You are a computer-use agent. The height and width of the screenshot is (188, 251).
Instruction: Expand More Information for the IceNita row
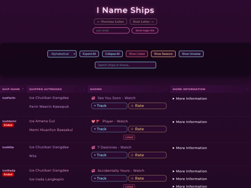(190, 148)
